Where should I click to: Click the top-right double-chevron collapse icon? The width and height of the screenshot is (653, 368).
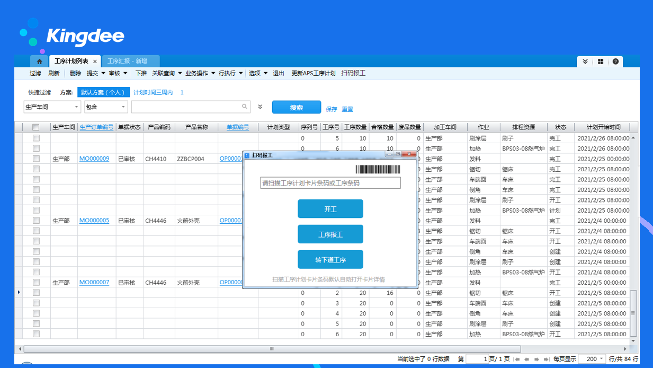tap(585, 62)
